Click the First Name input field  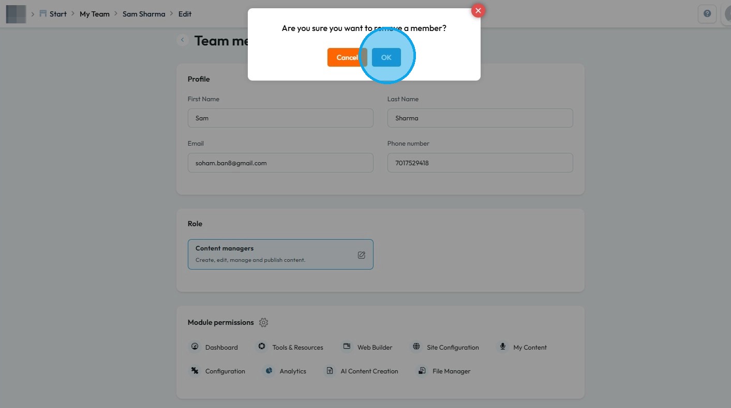click(280, 118)
